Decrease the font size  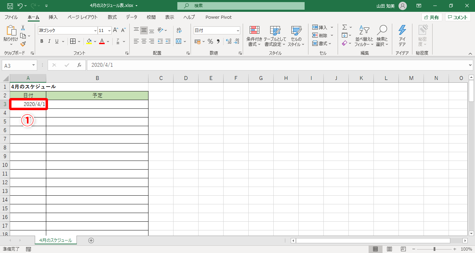(x=123, y=30)
